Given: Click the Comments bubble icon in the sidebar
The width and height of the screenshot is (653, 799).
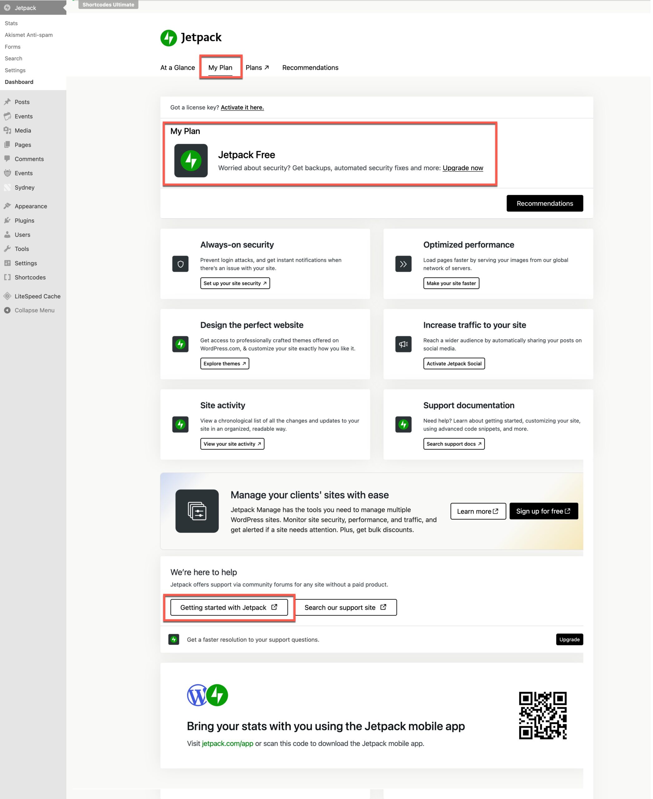Looking at the screenshot, I should click(x=7, y=159).
